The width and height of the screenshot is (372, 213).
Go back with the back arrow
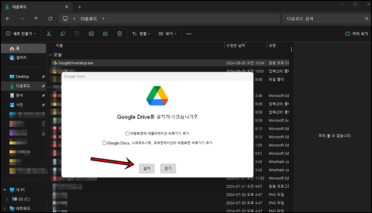click(8, 19)
